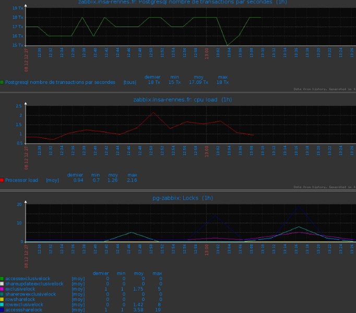Click the green accessexclusivelock legend swatch

coord(2,279)
